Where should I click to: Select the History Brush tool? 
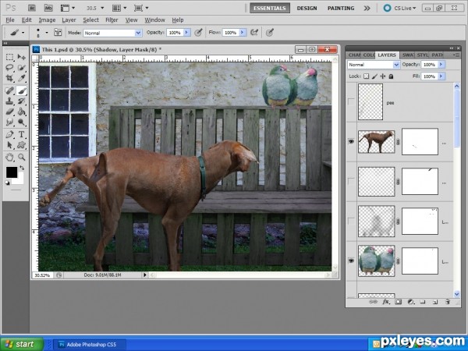[x=22, y=101]
